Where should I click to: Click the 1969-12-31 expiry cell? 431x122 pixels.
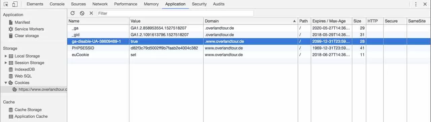point(331,48)
